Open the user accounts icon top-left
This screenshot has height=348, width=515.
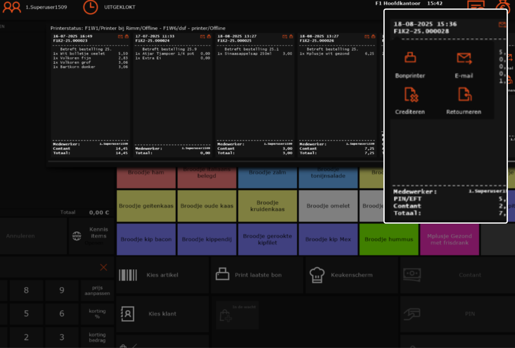click(12, 7)
